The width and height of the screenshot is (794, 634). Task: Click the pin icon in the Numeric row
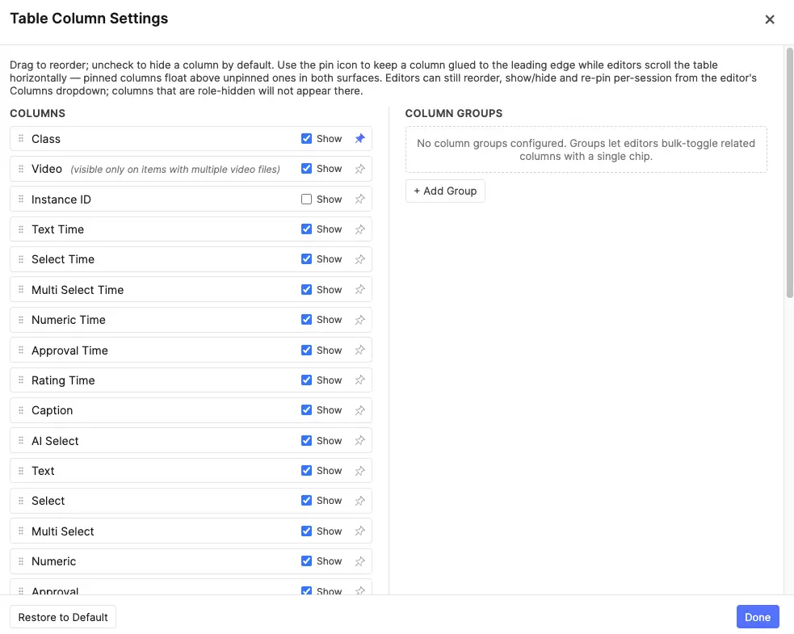pyautogui.click(x=360, y=561)
